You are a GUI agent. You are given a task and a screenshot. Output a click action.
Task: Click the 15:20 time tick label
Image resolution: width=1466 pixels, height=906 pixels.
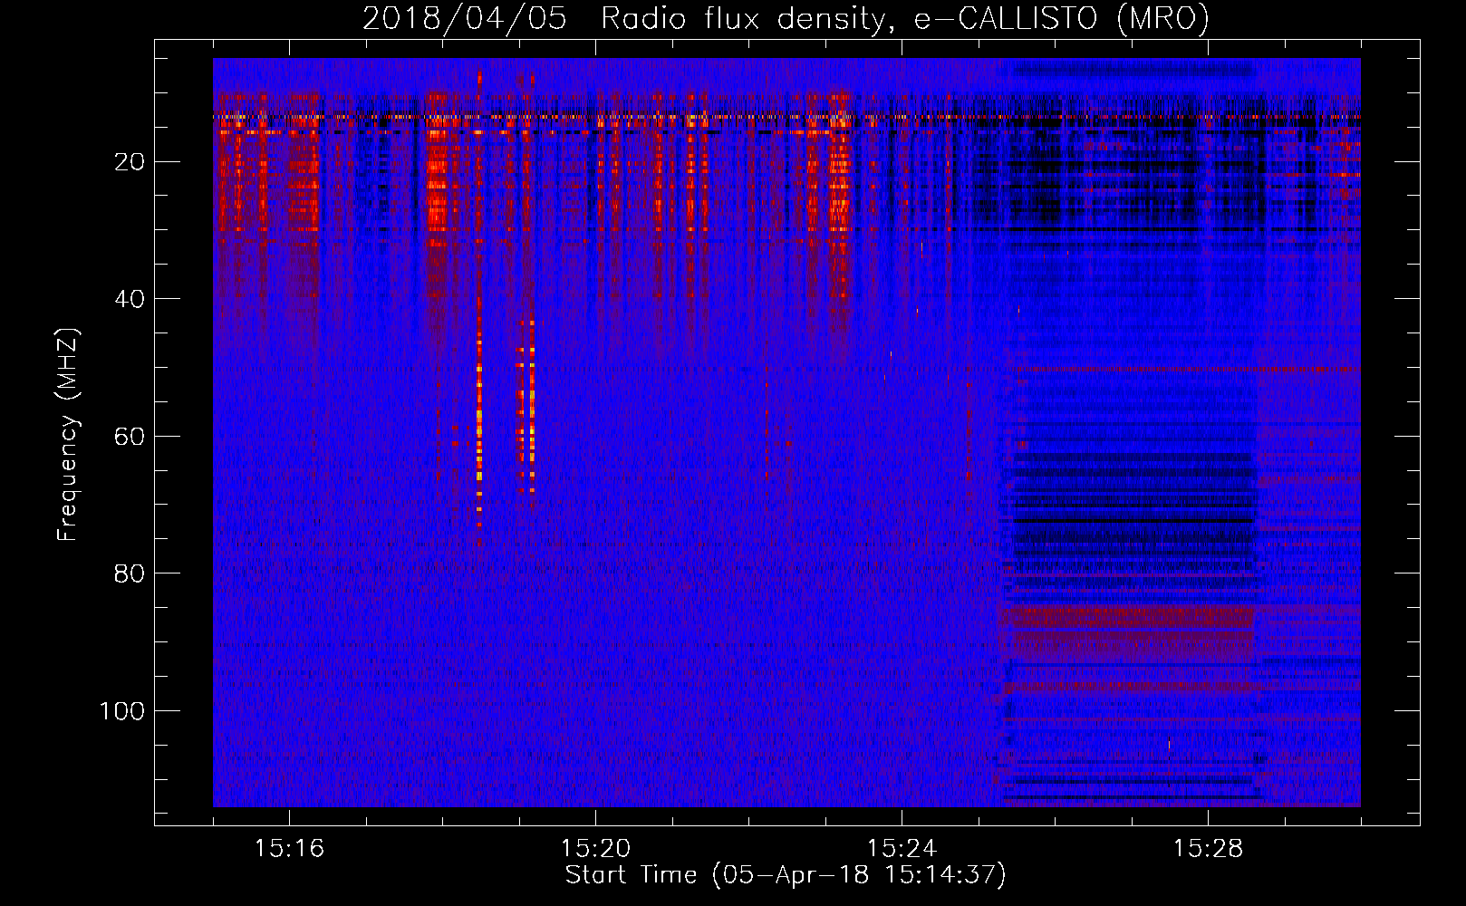(595, 849)
